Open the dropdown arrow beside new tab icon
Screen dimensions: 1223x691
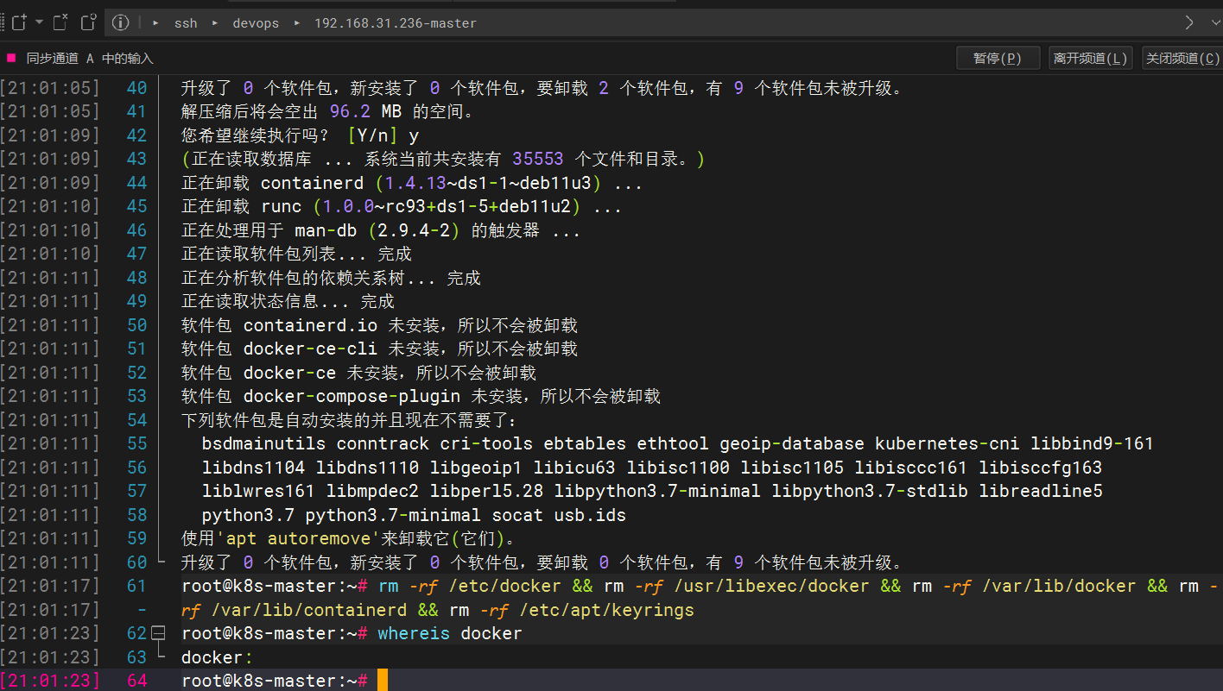coord(40,22)
